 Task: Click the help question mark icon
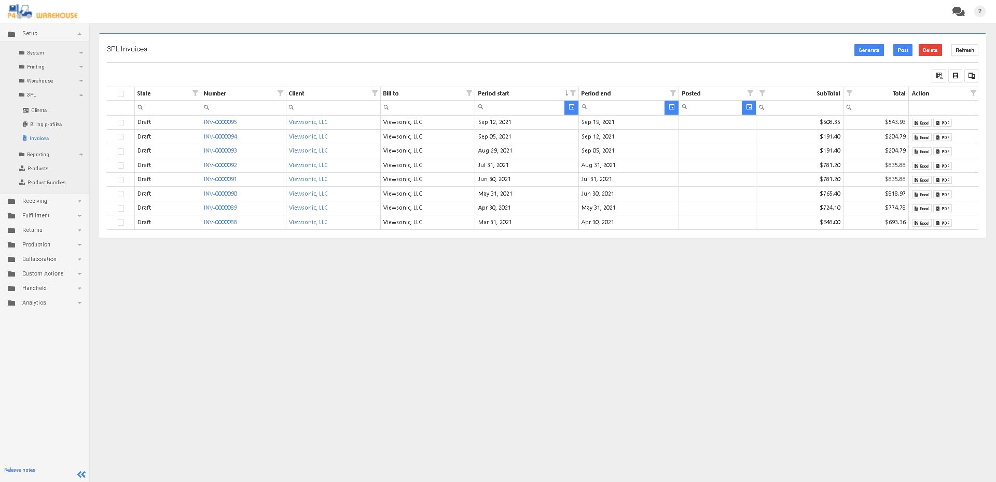pos(979,11)
